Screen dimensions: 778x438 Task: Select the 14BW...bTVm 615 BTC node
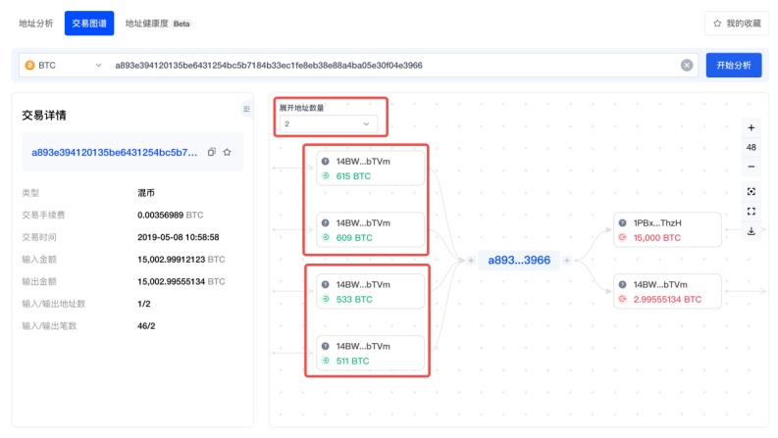tap(370, 169)
